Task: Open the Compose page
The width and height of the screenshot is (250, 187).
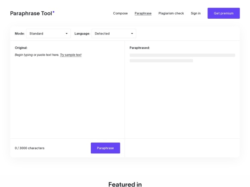Action: click(x=120, y=13)
